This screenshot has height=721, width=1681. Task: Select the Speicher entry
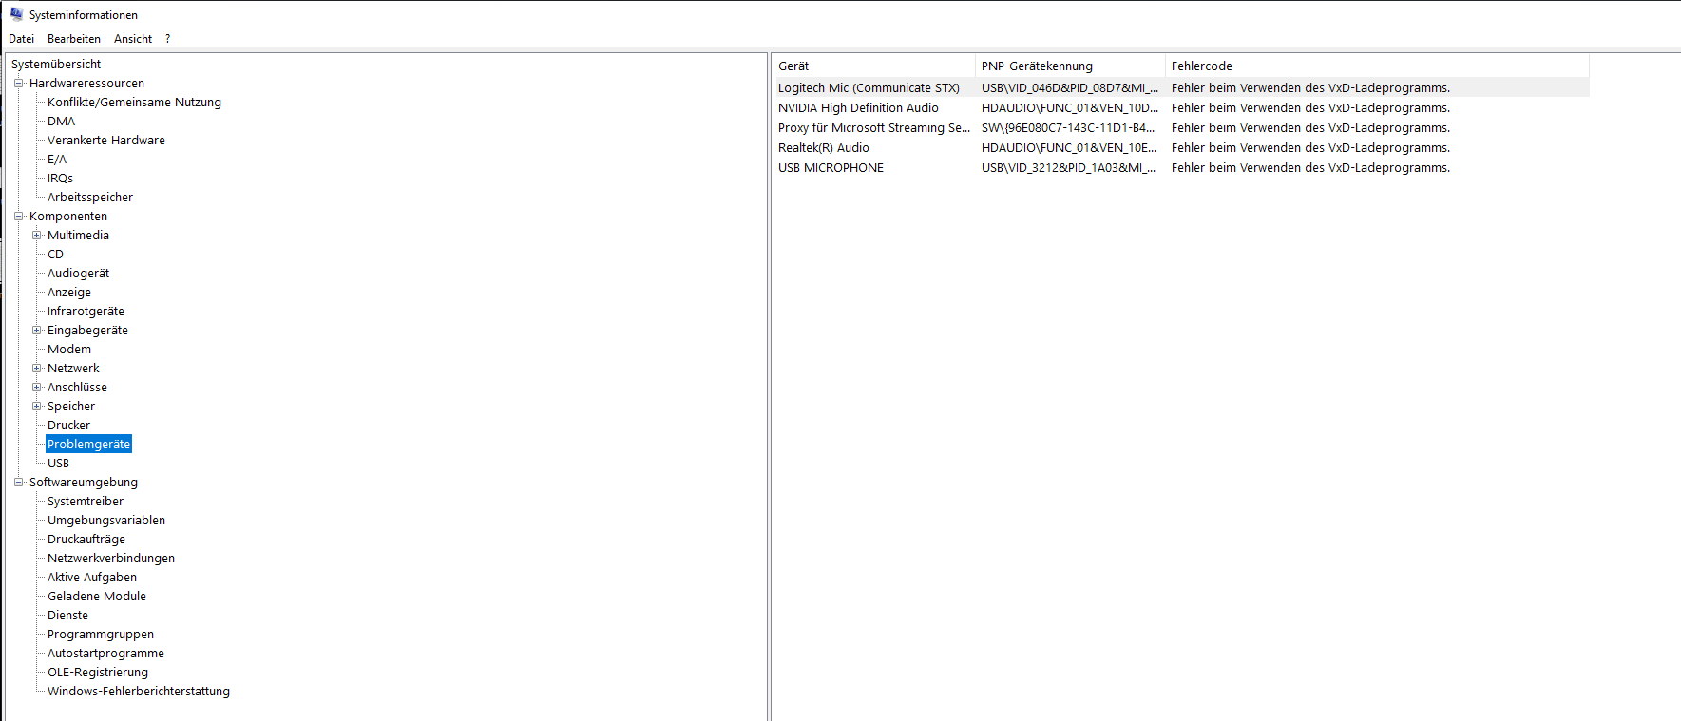[71, 407]
